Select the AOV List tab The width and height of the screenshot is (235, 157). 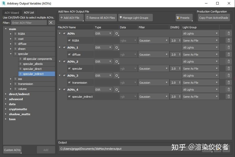[29, 12]
